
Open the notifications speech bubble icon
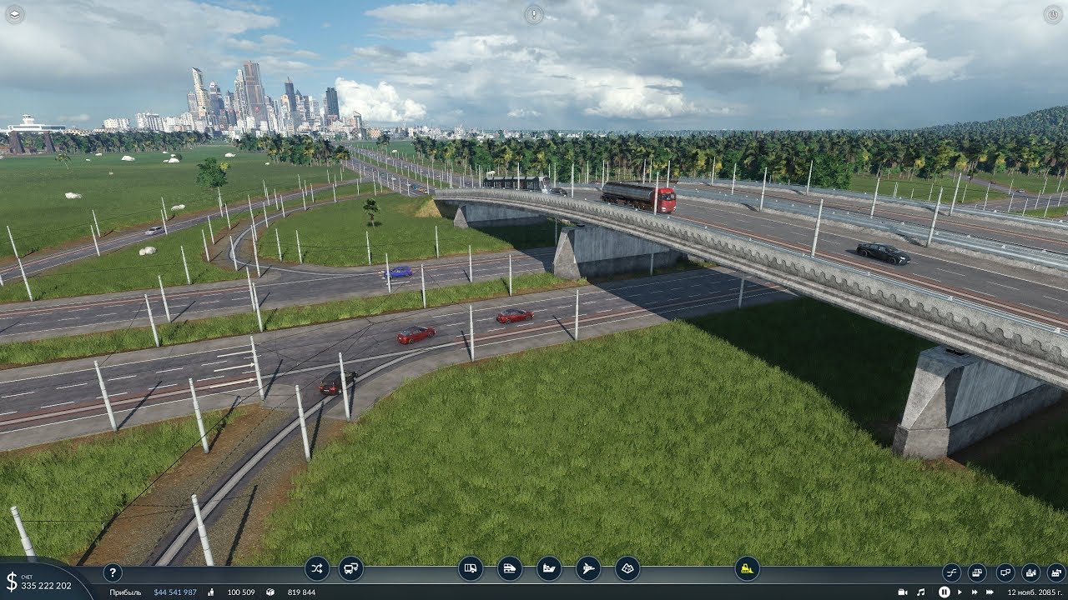(1005, 572)
